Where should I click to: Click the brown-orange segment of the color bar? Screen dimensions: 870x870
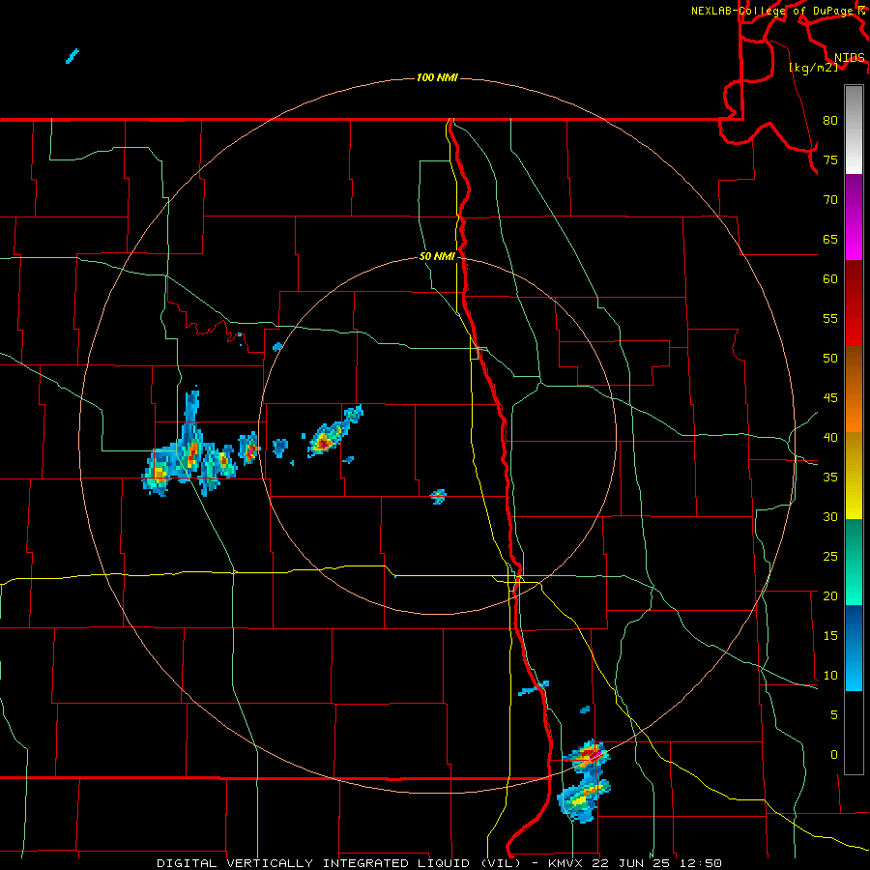pos(854,389)
